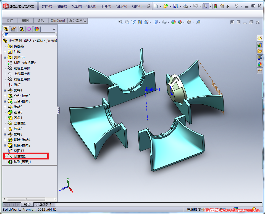Click the Save disk icon

tap(176, 6)
